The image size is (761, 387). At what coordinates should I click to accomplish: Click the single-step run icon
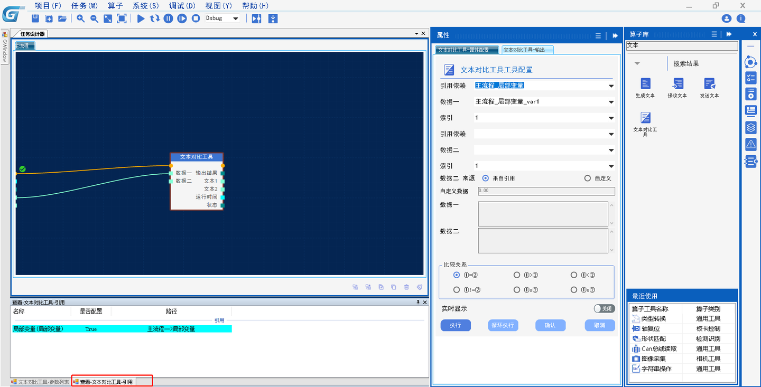(x=182, y=18)
